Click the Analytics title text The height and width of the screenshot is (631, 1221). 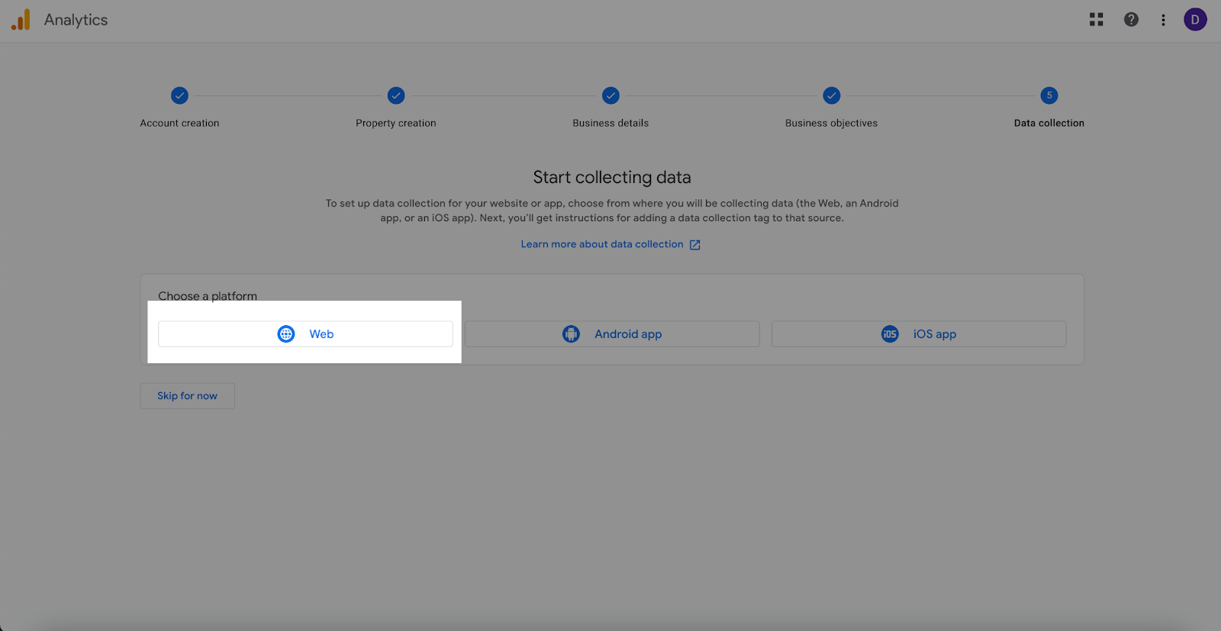(76, 20)
